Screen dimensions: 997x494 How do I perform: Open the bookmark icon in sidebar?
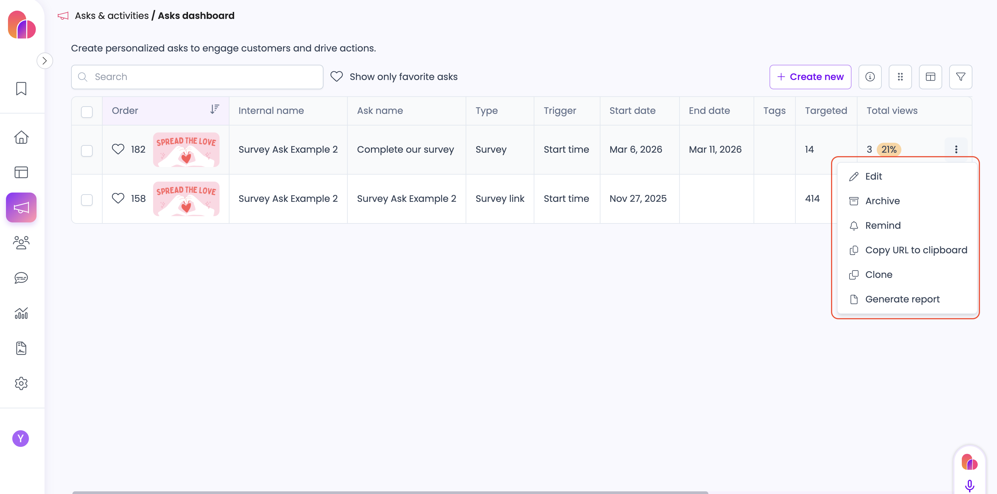21,89
